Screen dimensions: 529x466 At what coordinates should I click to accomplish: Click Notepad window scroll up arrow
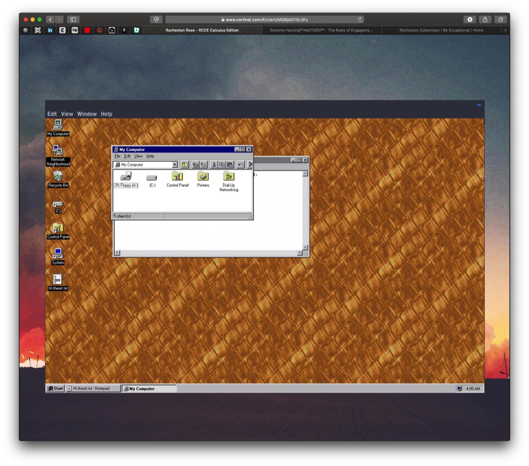tap(305, 174)
